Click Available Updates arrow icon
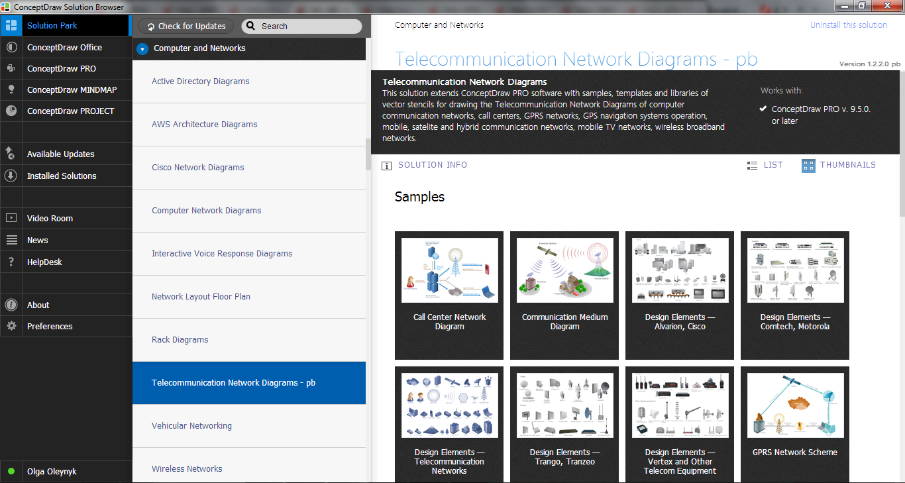This screenshot has width=905, height=483. (11, 154)
